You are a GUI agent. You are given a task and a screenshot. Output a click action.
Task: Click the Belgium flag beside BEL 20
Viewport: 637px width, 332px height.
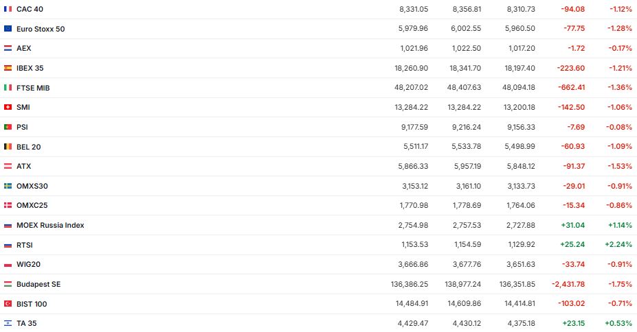coord(8,147)
